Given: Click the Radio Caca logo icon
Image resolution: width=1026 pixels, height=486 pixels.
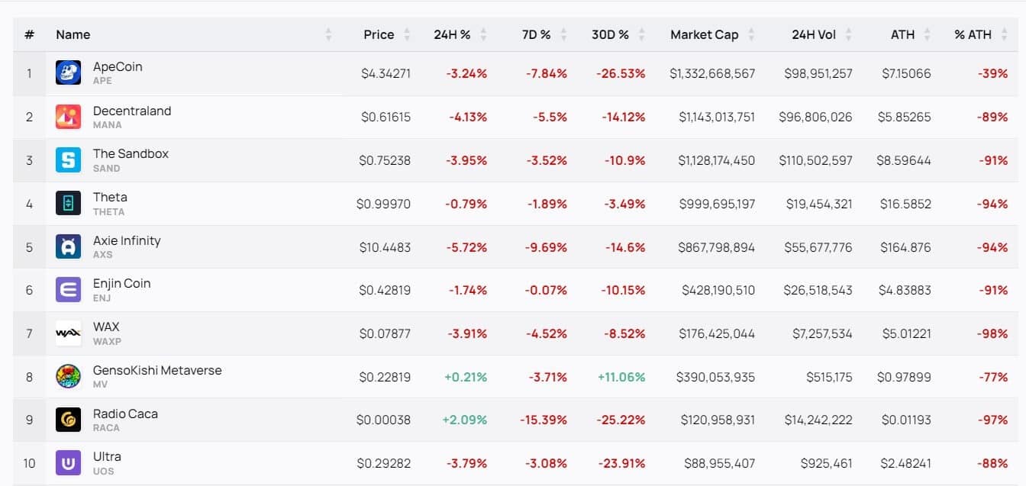Looking at the screenshot, I should click(x=68, y=420).
